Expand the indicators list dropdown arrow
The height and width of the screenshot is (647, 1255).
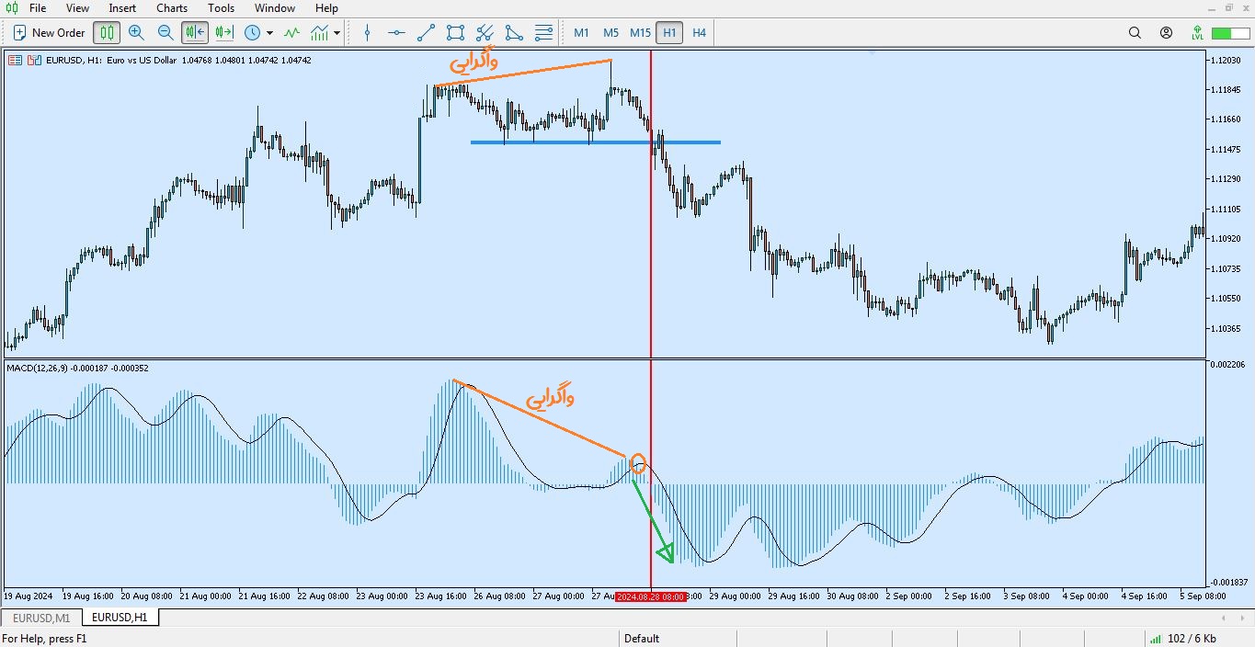337,33
